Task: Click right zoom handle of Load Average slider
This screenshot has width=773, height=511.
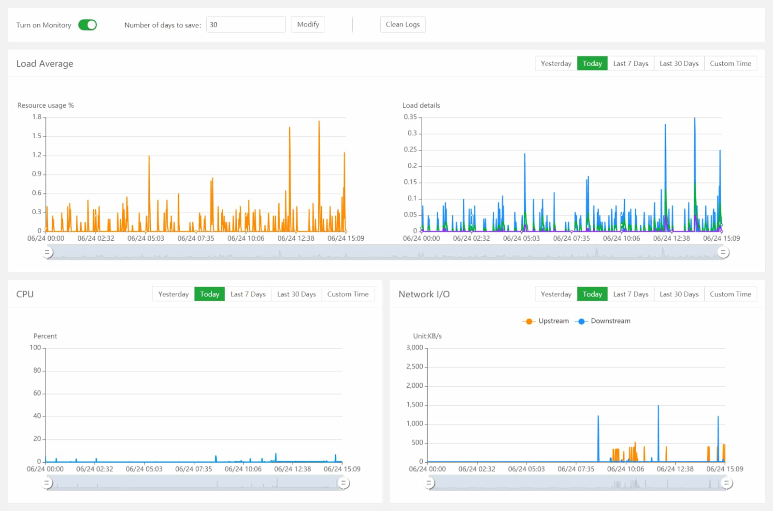Action: 723,252
